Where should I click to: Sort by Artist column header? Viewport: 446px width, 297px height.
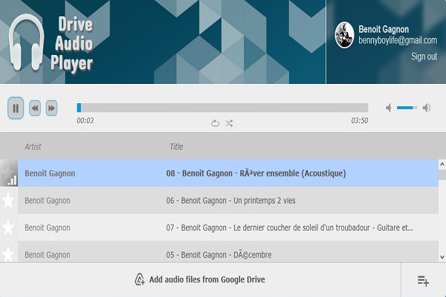[x=33, y=147]
